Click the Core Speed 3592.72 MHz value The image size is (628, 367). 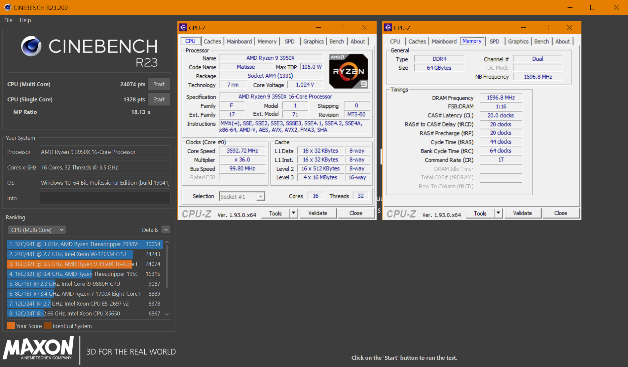(x=242, y=151)
